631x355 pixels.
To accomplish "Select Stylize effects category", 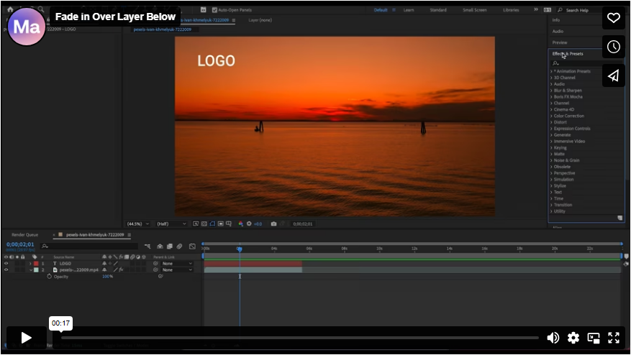I will click(x=559, y=185).
